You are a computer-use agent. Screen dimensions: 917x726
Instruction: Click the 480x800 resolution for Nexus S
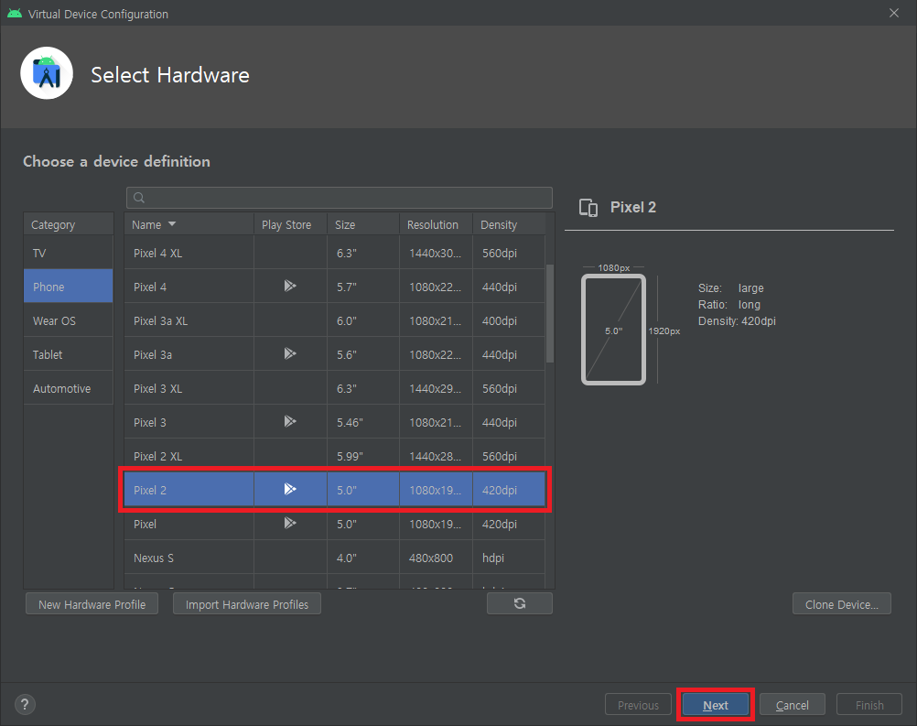click(431, 558)
